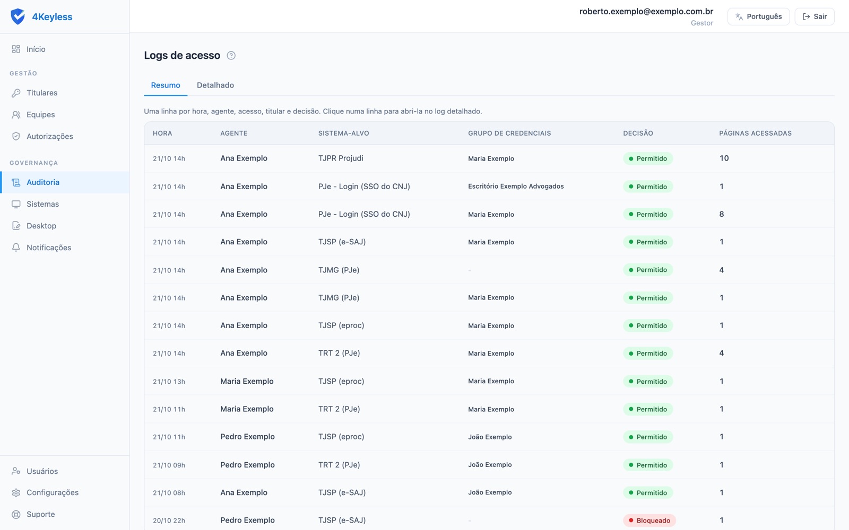Click the gear icon beside Configurações
Image resolution: width=849 pixels, height=530 pixels.
(16, 493)
